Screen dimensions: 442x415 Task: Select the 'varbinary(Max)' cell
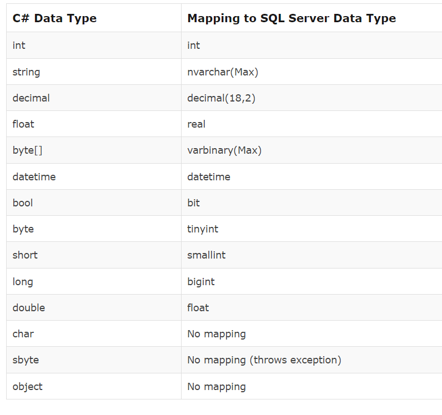[x=312, y=150]
